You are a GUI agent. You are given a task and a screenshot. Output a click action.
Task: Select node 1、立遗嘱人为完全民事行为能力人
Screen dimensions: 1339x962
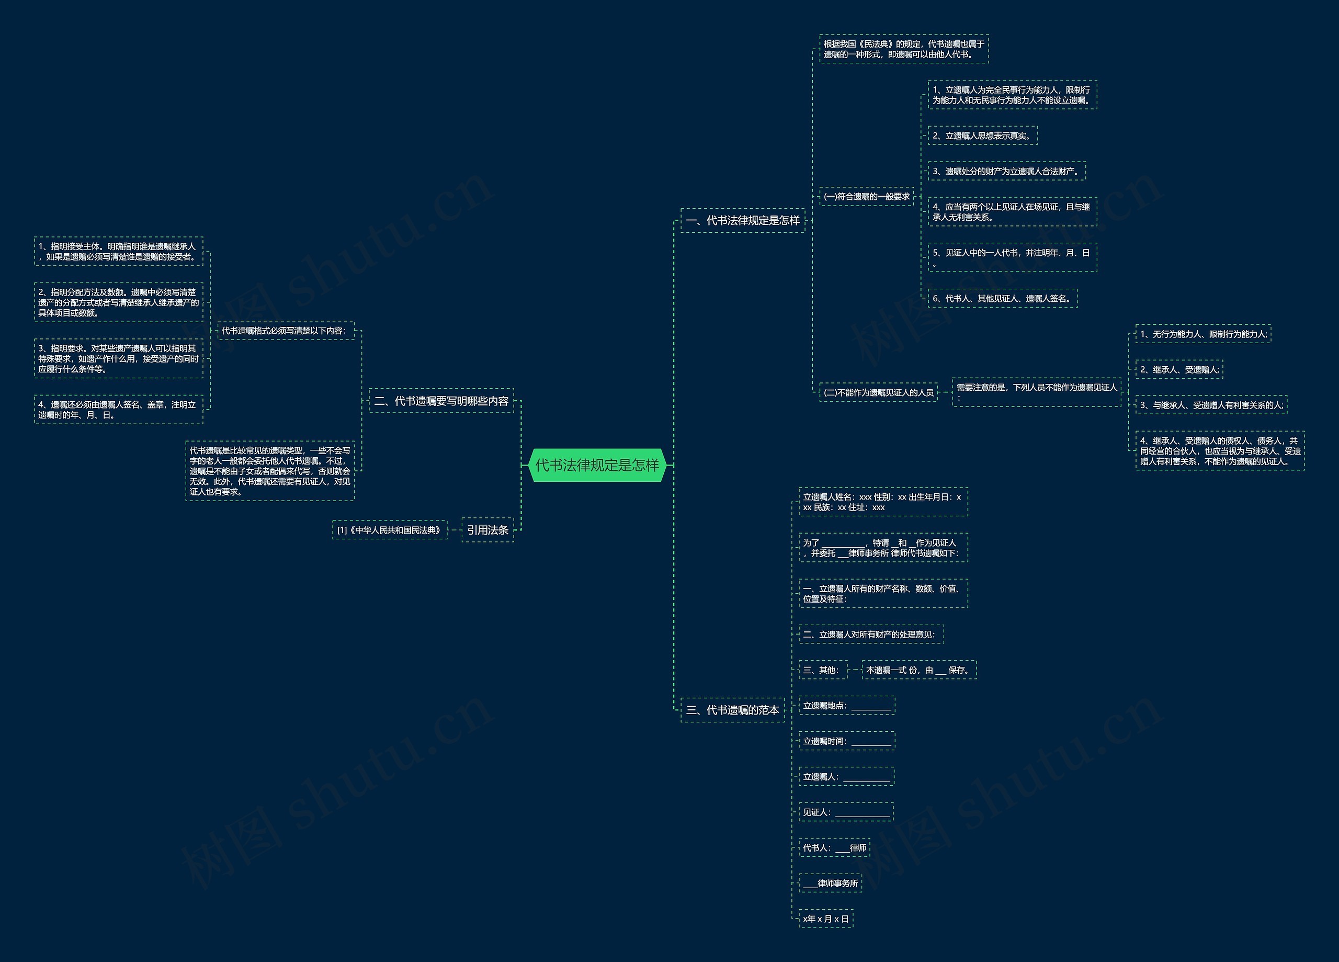click(x=1013, y=95)
